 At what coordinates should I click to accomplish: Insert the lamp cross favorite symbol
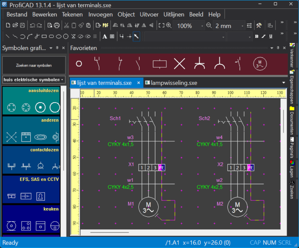[179, 64]
